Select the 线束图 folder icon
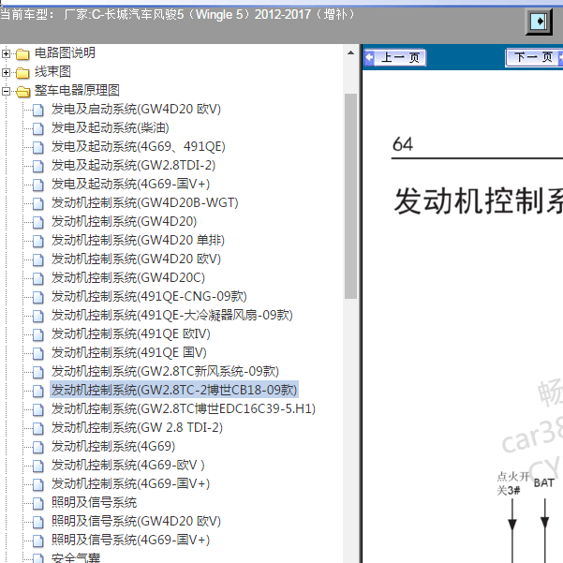The width and height of the screenshot is (563, 563). (22, 73)
